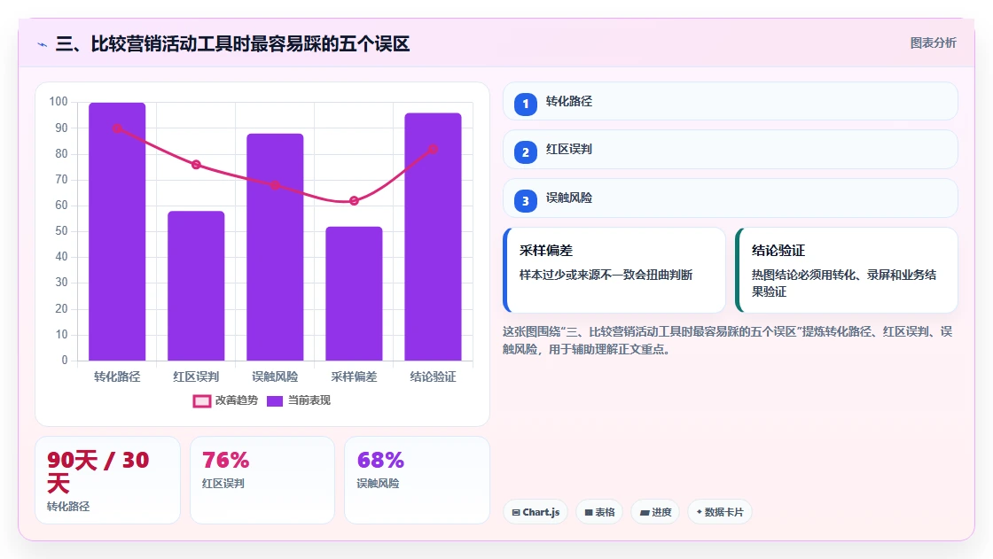
Task: Click the 红区误判 purple bar
Action: pos(196,286)
